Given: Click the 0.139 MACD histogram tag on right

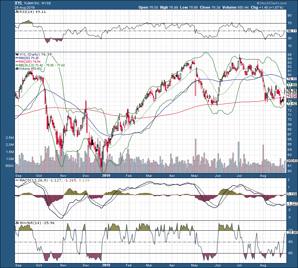Looking at the screenshot, I should (x=292, y=194).
